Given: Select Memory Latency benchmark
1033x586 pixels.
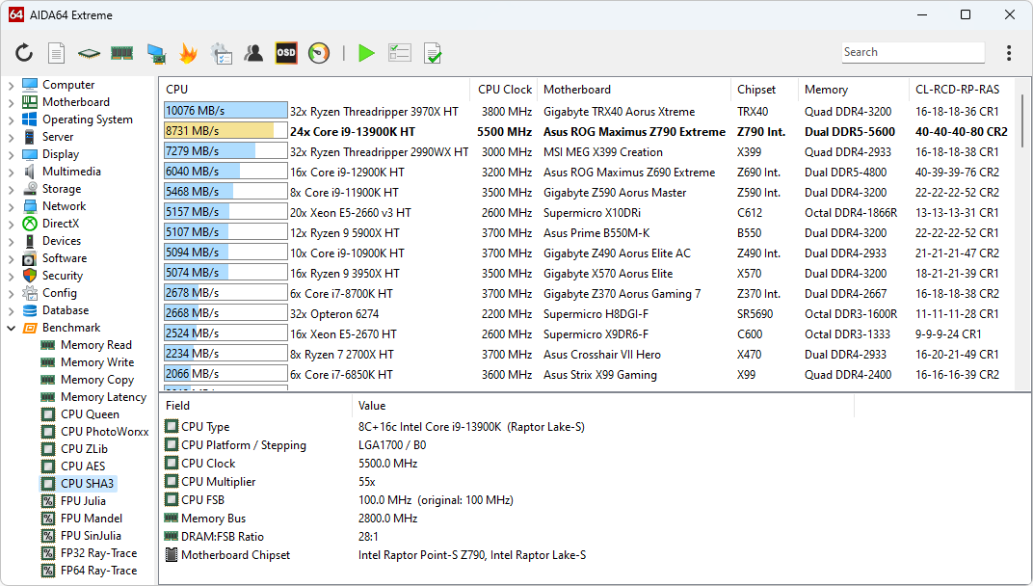Looking at the screenshot, I should (103, 397).
